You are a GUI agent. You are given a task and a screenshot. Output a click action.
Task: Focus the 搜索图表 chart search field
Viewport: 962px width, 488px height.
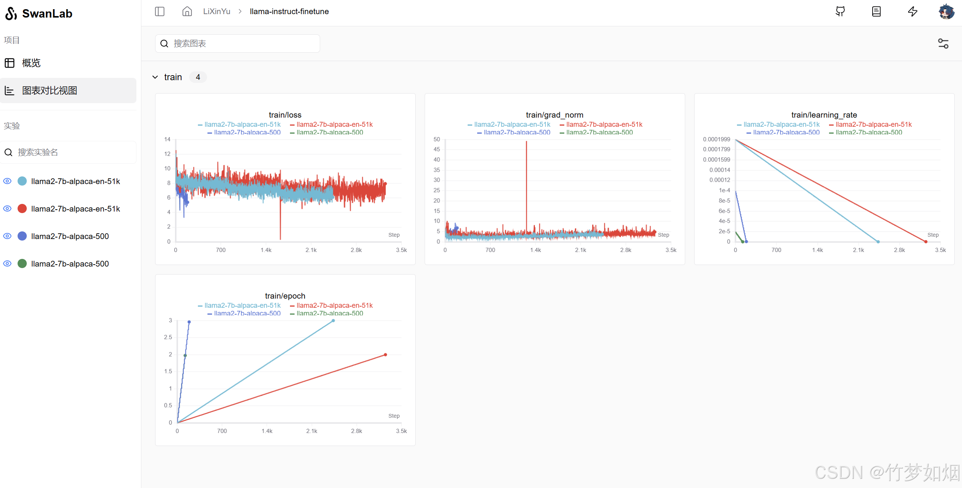click(238, 44)
